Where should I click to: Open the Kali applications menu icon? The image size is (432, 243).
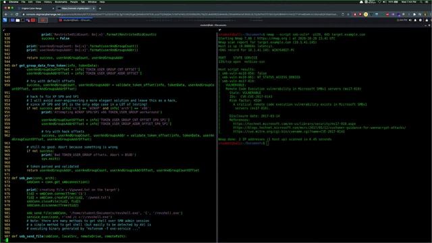pyautogui.click(x=5, y=20)
